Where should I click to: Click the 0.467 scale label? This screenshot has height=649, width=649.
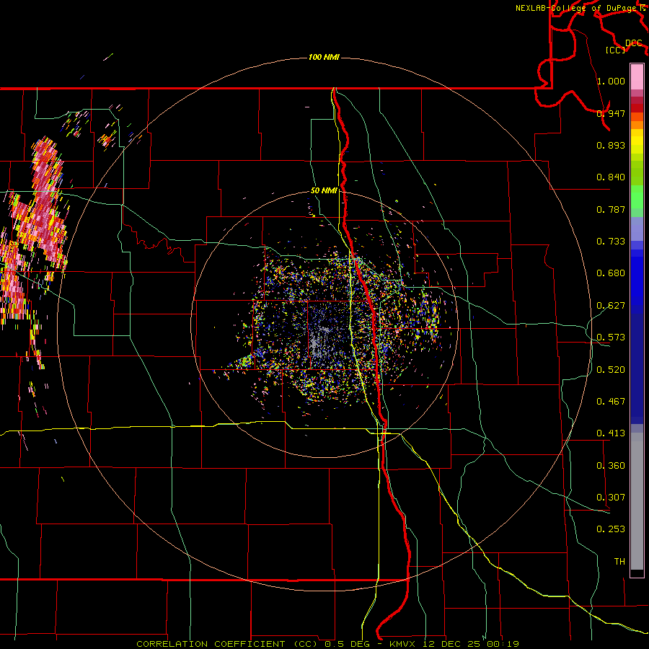coord(611,402)
